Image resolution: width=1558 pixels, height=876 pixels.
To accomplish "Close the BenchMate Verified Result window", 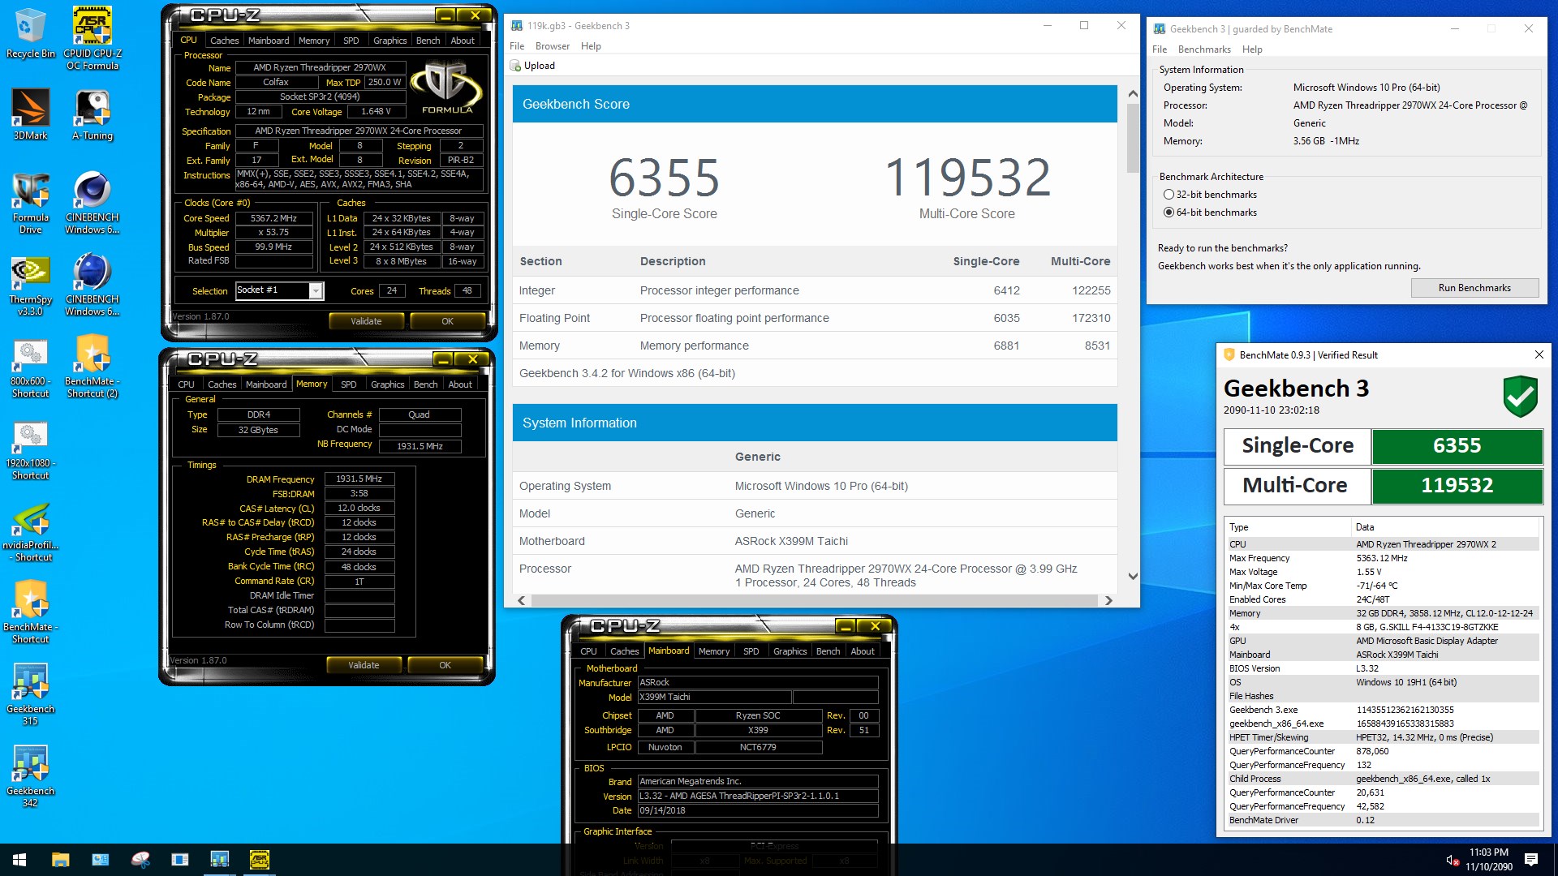I will [1539, 354].
